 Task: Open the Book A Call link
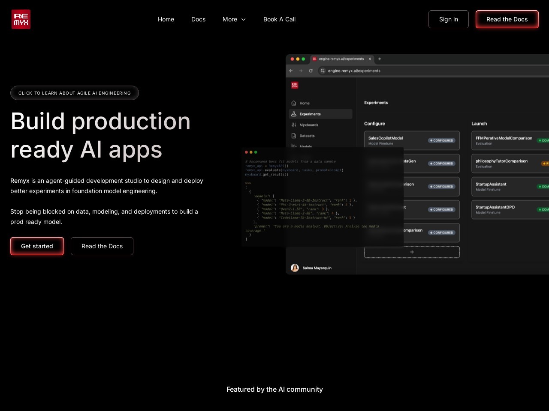(x=279, y=19)
